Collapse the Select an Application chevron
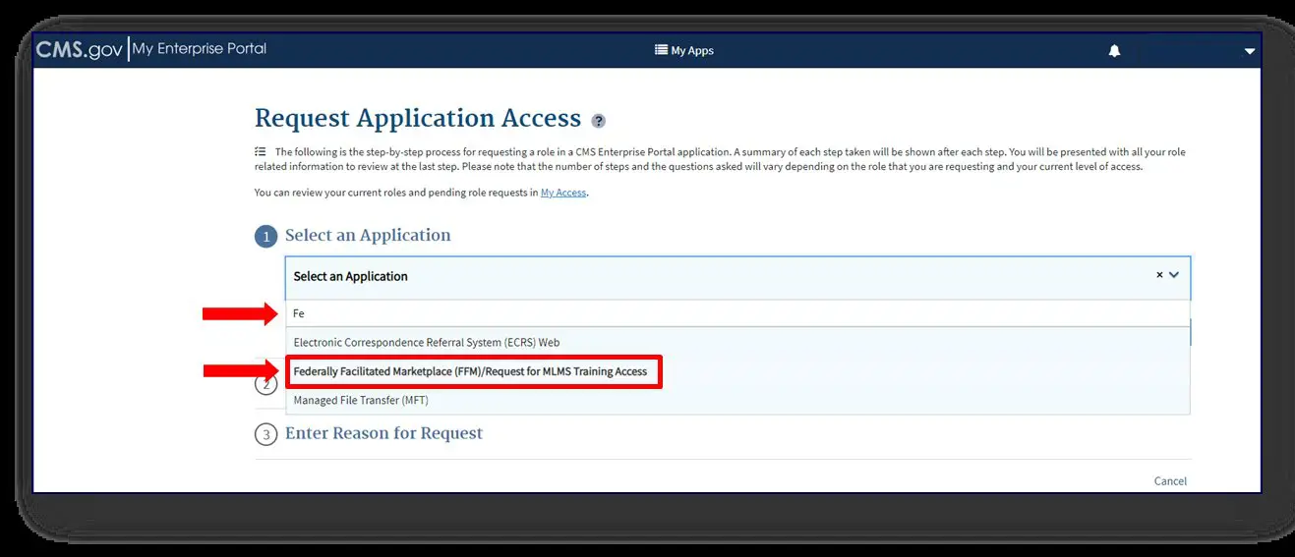The width and height of the screenshot is (1295, 557). [1174, 276]
